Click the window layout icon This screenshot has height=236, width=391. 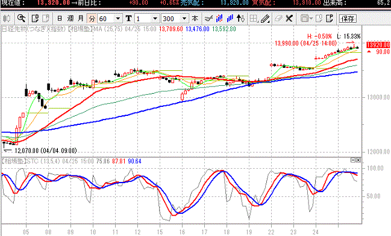pos(304,19)
